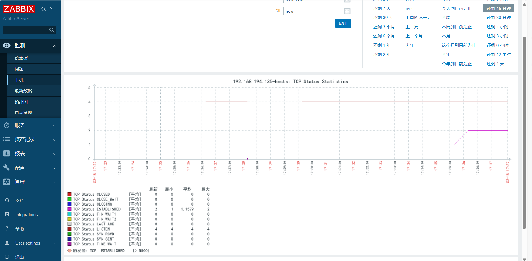Screen dimensions: 532x261
Task: Click the list icon for 资产记录
Action: tap(7, 139)
